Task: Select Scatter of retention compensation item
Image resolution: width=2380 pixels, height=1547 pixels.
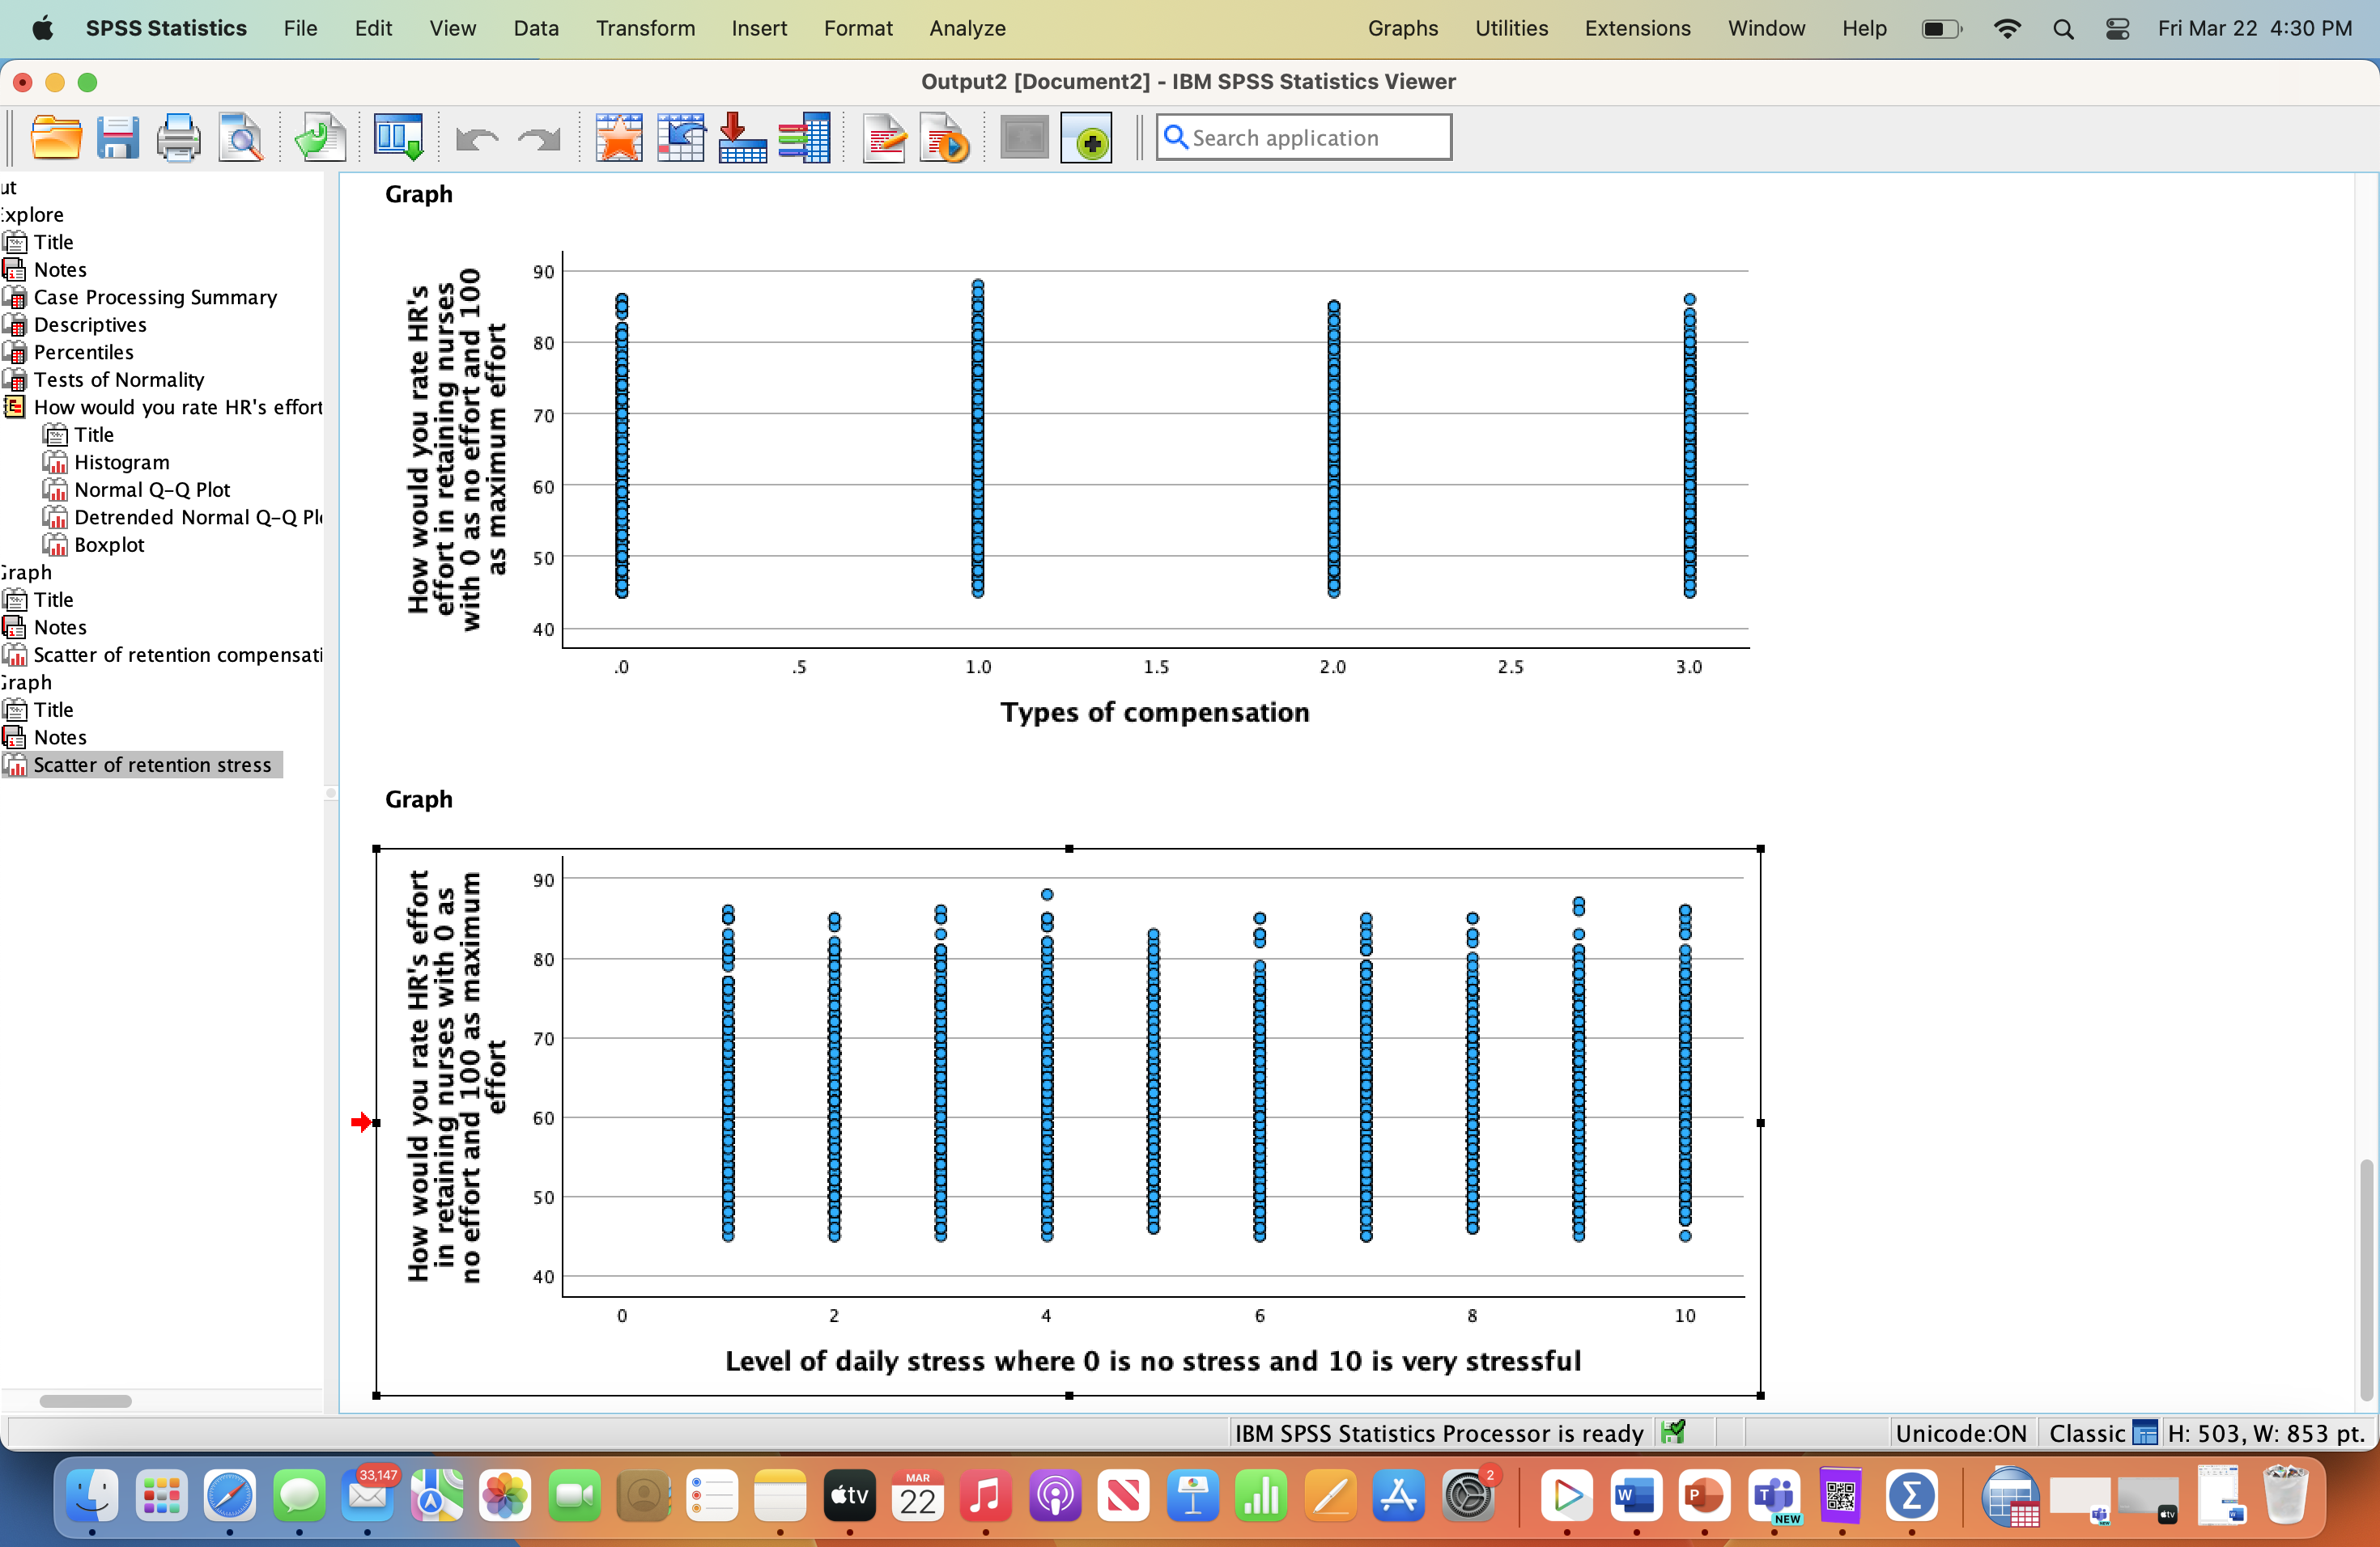Action: (x=177, y=655)
